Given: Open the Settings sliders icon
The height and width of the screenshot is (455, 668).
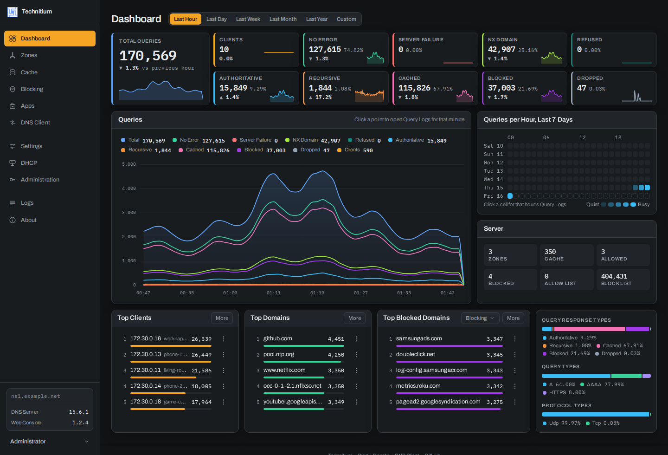Looking at the screenshot, I should (x=13, y=146).
